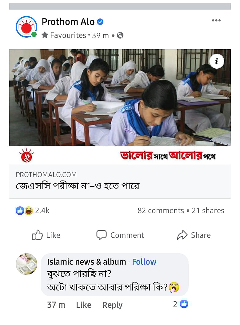The width and height of the screenshot is (240, 325).
Task: Click the thumbs-up Like button on post
Action: coord(46,235)
